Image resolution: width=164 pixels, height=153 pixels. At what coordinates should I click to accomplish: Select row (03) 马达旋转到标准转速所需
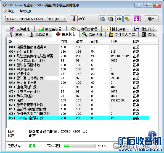point(78,56)
